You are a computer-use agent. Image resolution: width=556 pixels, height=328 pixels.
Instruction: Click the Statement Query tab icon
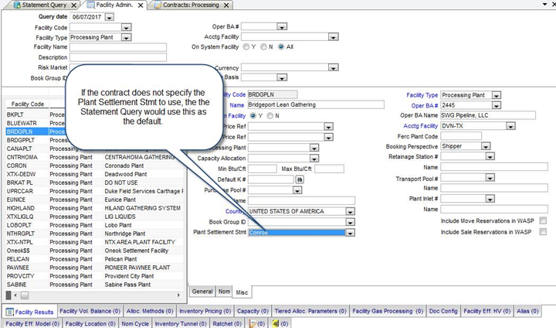[x=17, y=5]
